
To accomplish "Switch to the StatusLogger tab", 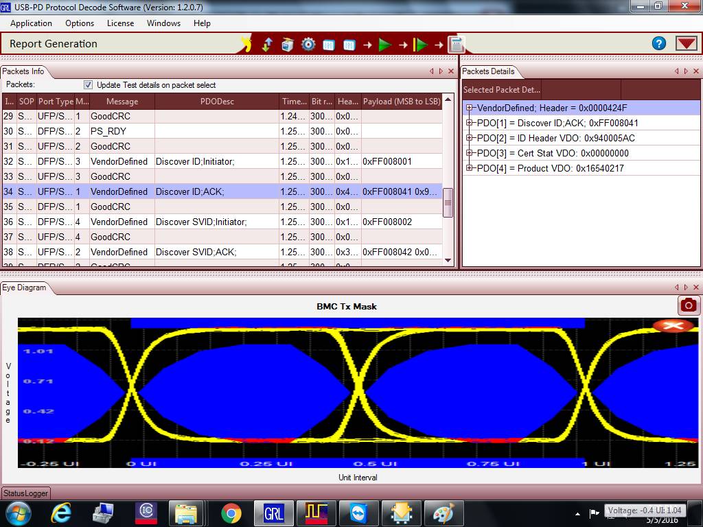I will point(25,493).
